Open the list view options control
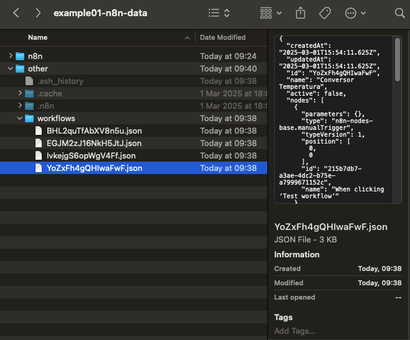This screenshot has height=340, width=410. (x=219, y=13)
